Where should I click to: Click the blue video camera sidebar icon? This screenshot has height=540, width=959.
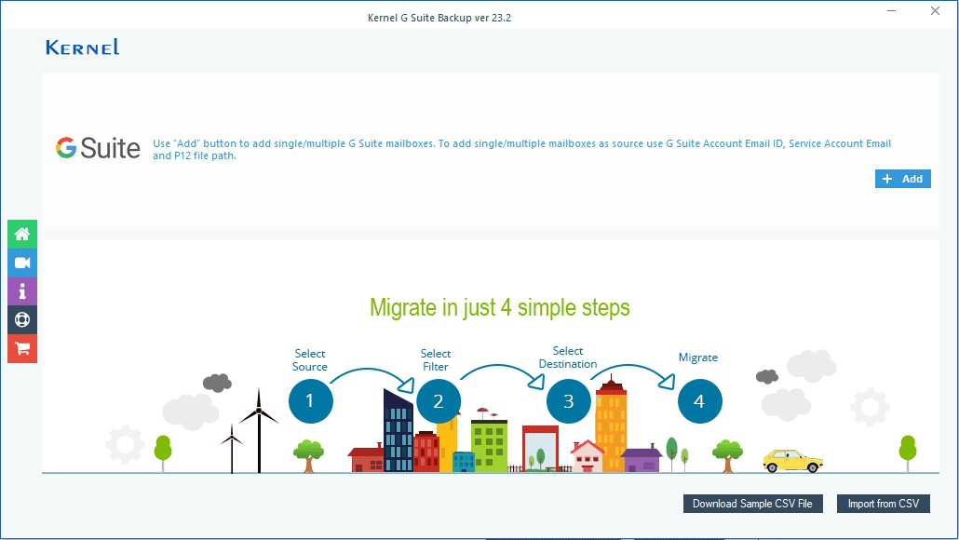(22, 263)
